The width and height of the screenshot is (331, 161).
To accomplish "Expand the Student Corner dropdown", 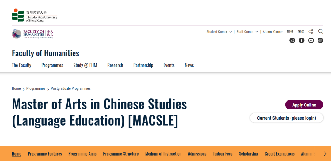I will pyautogui.click(x=219, y=32).
